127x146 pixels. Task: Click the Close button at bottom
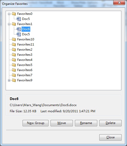[x=111, y=137]
